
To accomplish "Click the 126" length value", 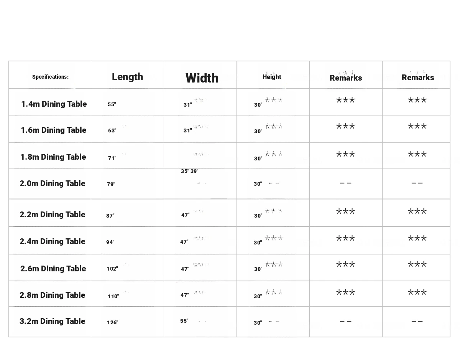I will [112, 322].
